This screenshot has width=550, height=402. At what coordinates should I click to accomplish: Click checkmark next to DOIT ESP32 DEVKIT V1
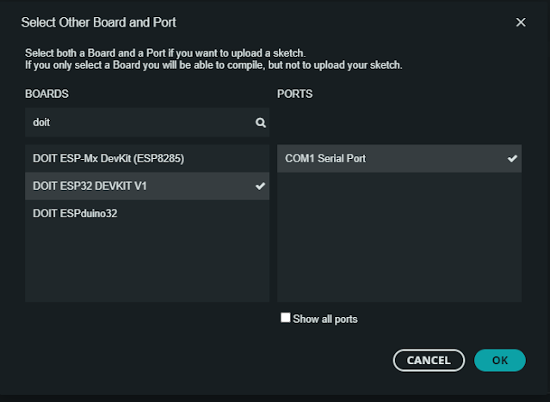261,186
